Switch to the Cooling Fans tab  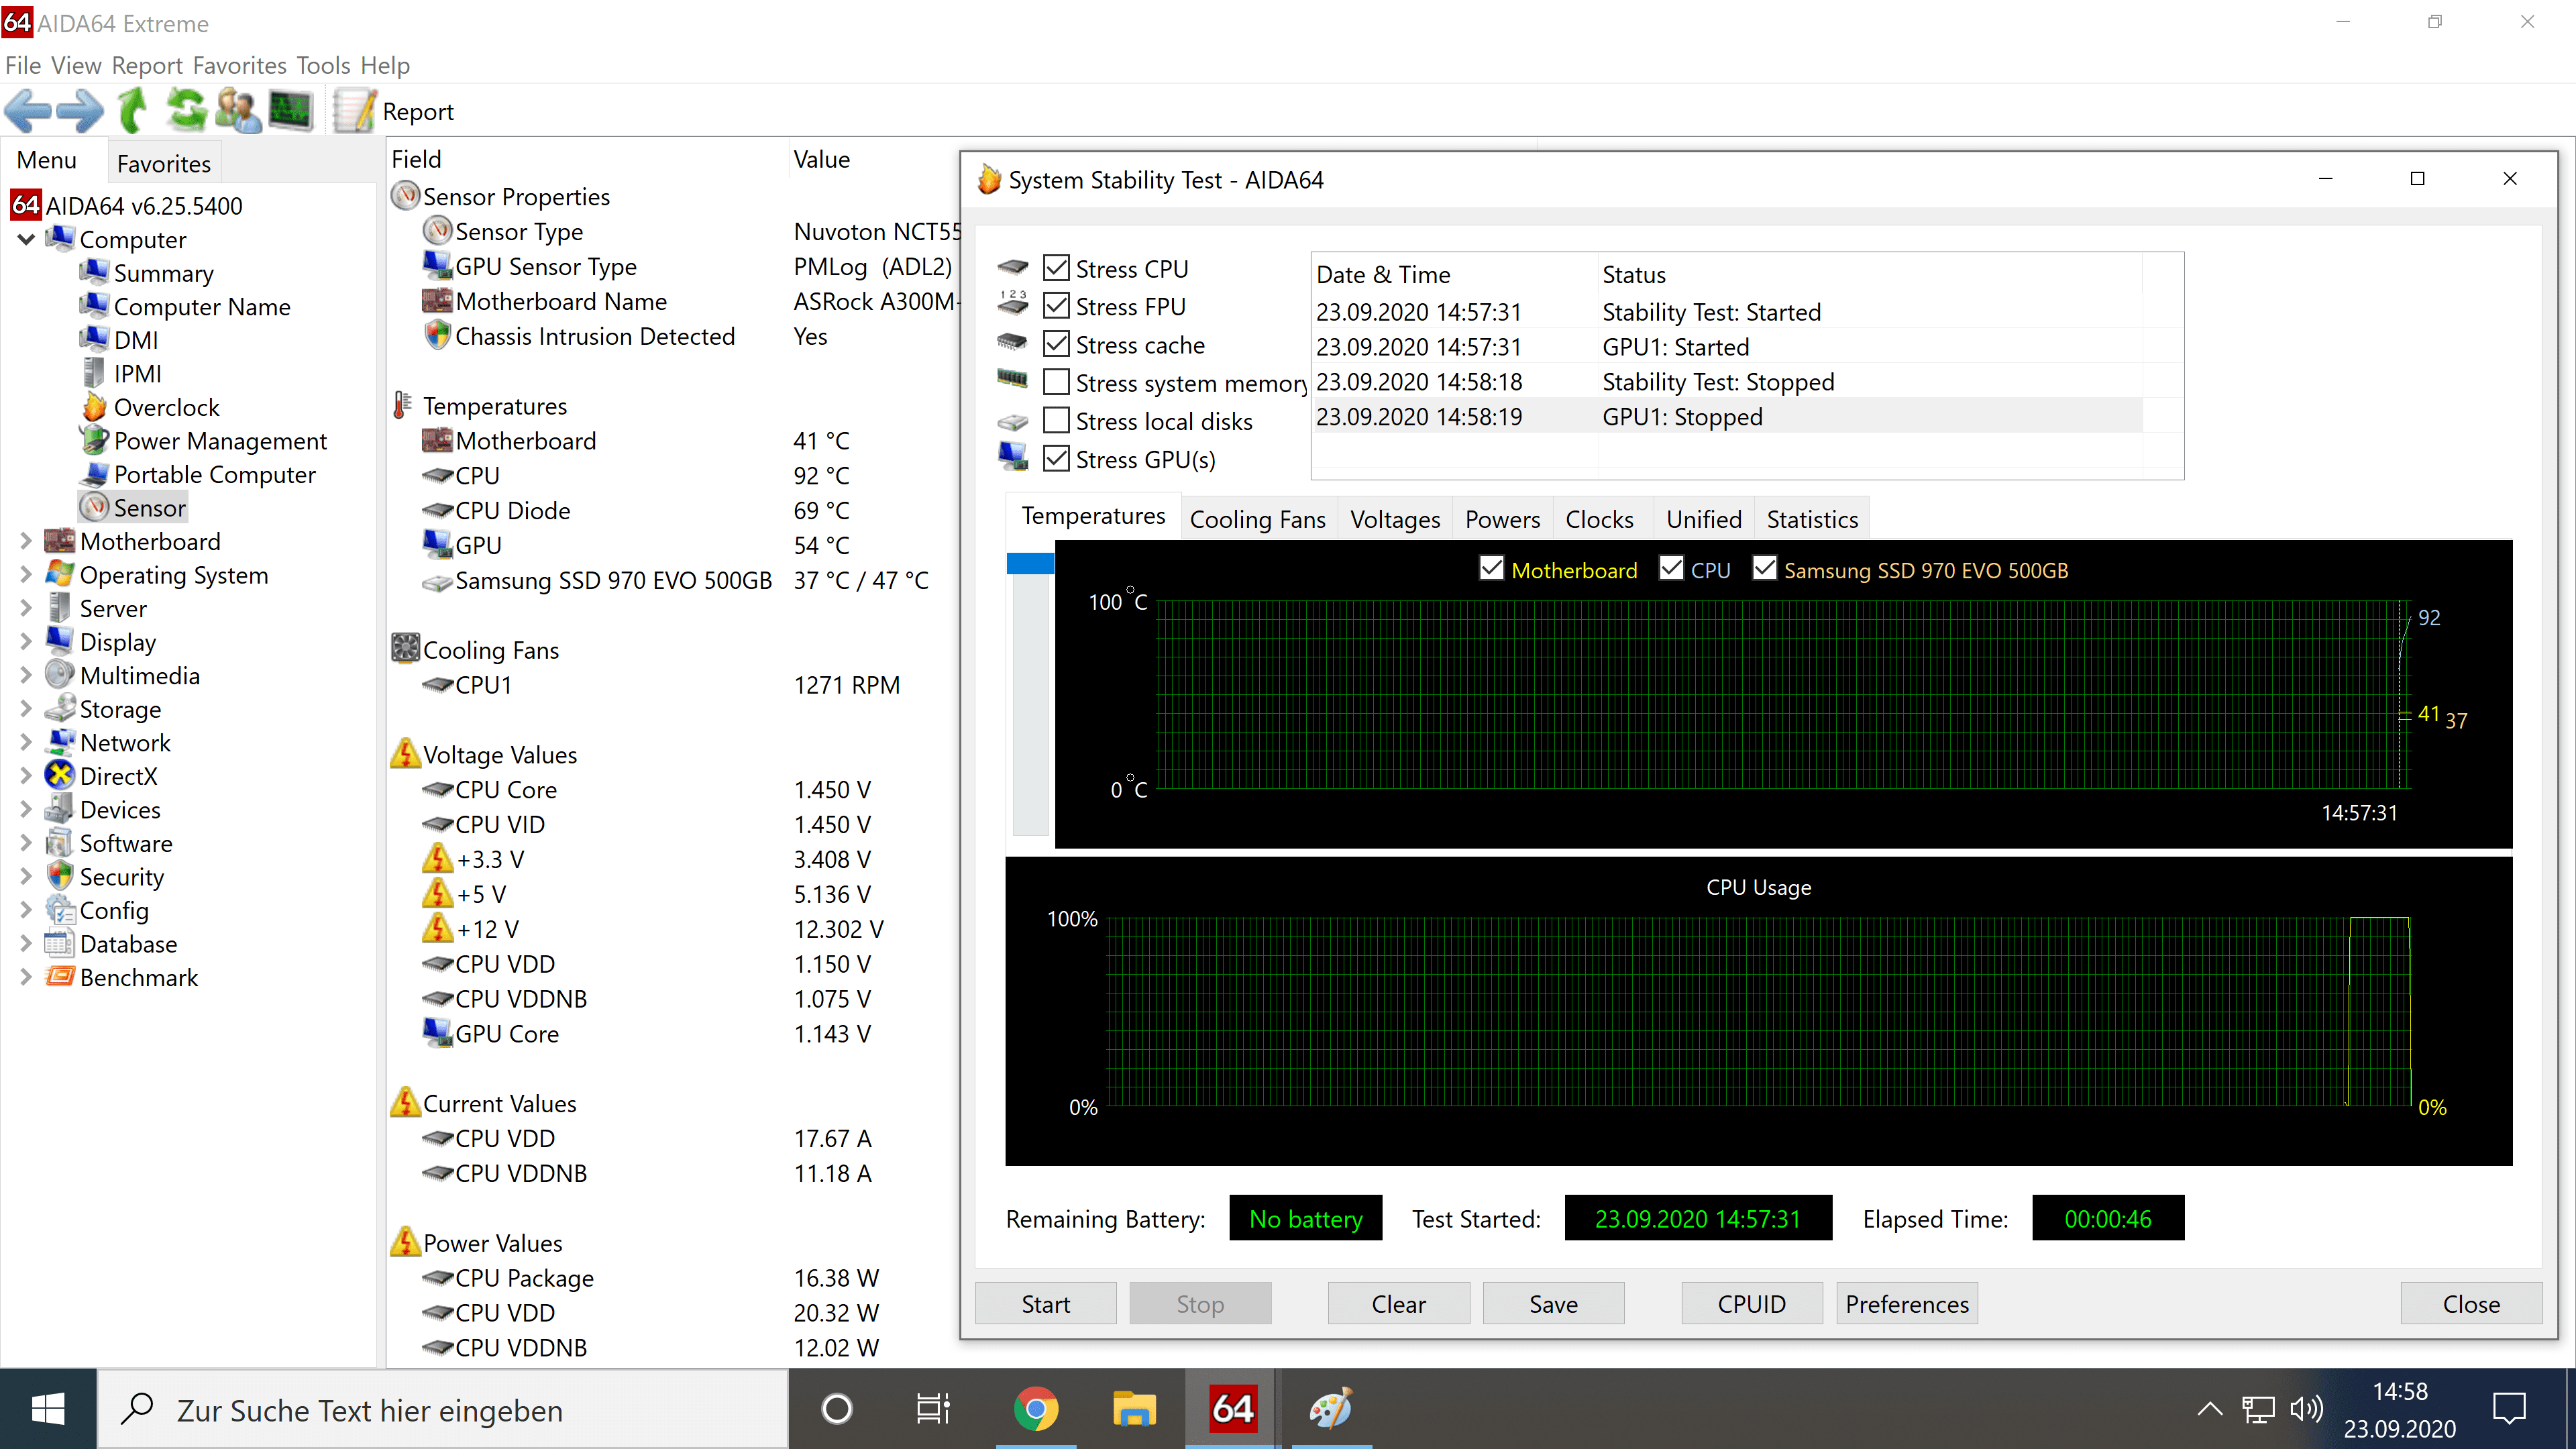pyautogui.click(x=1257, y=519)
